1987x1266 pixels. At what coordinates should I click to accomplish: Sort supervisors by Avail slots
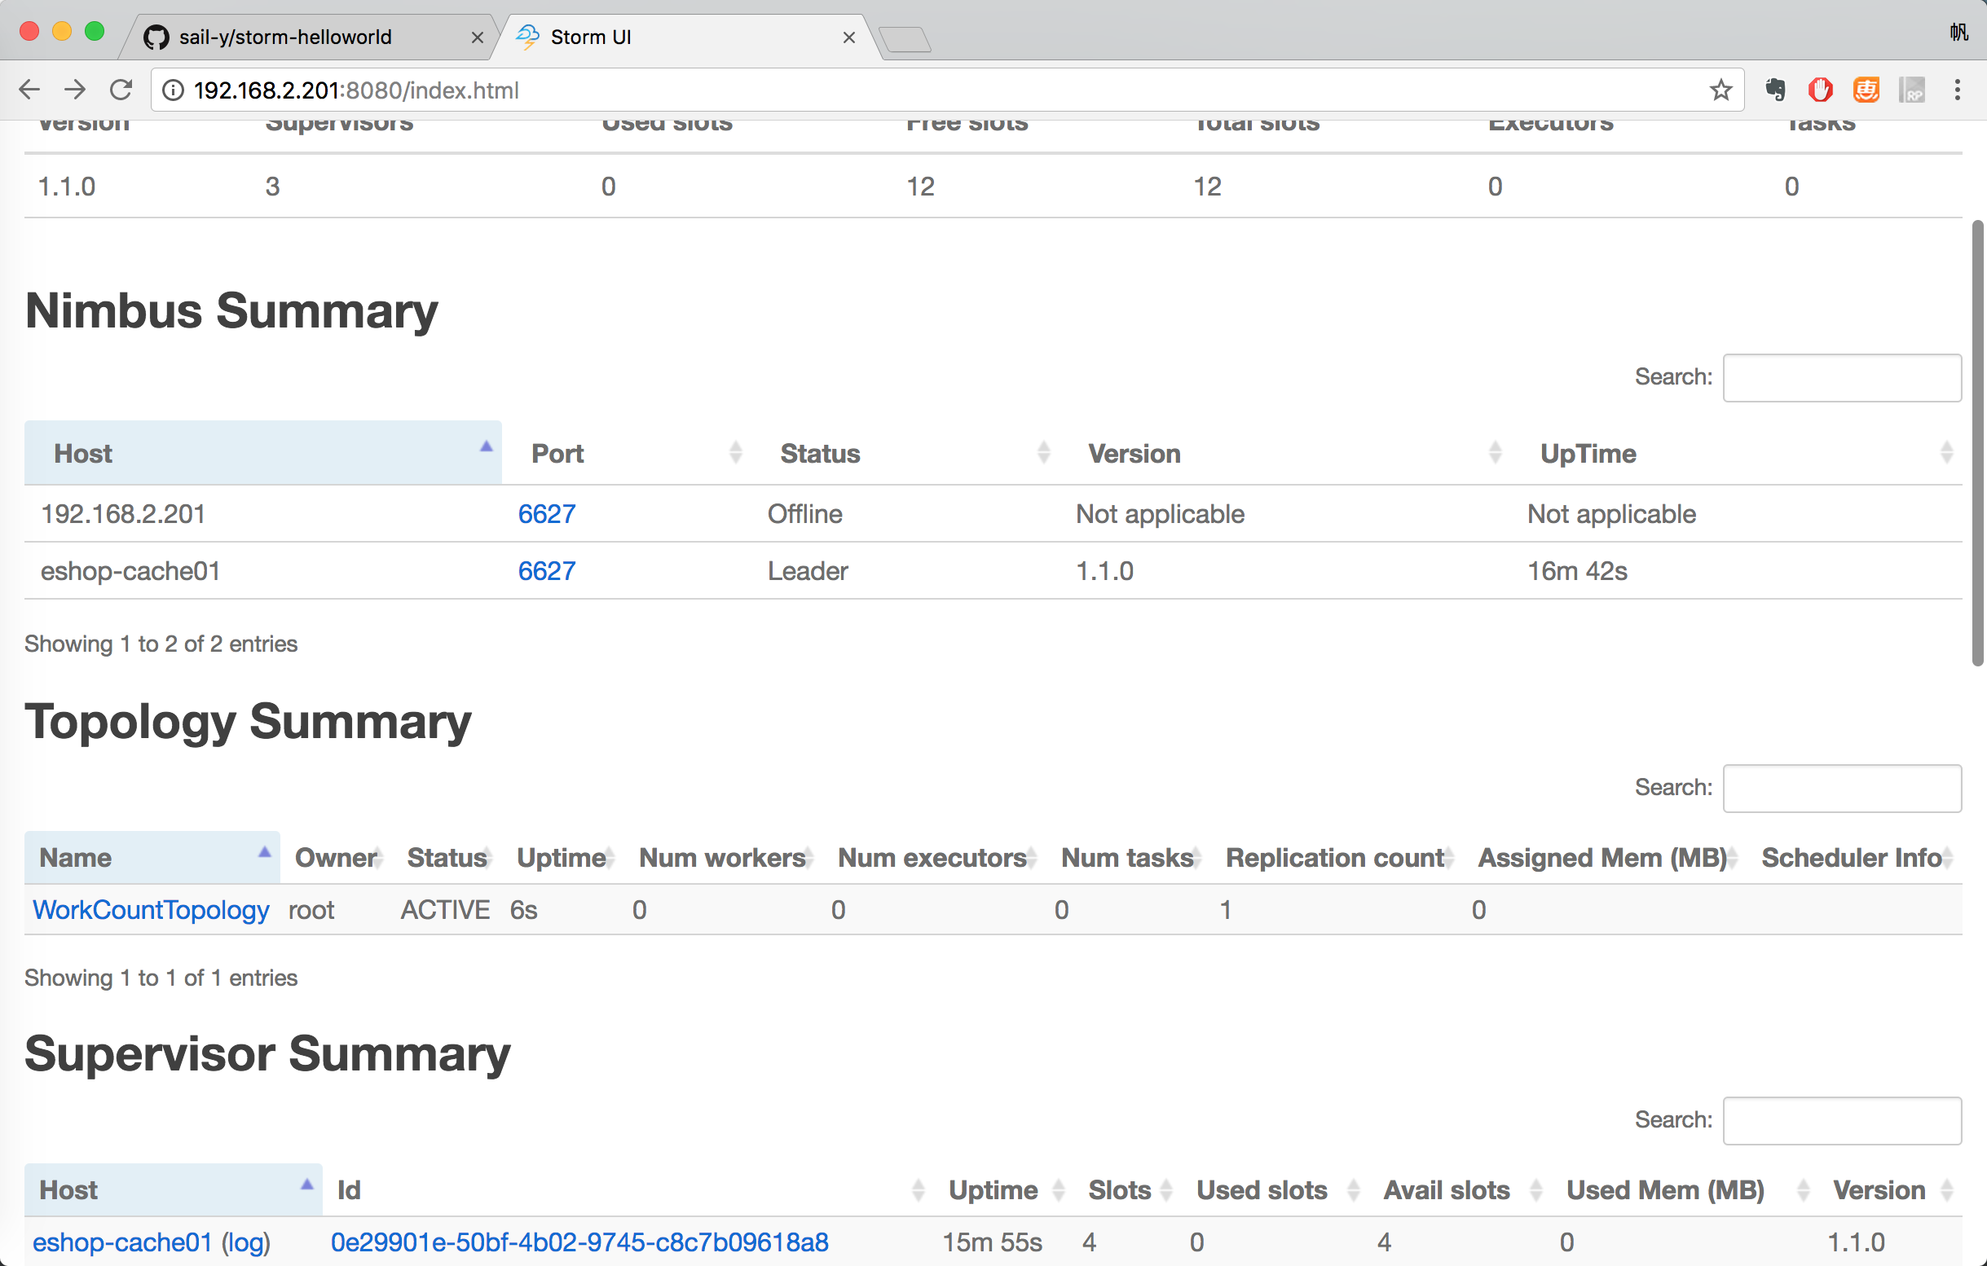[1461, 1190]
